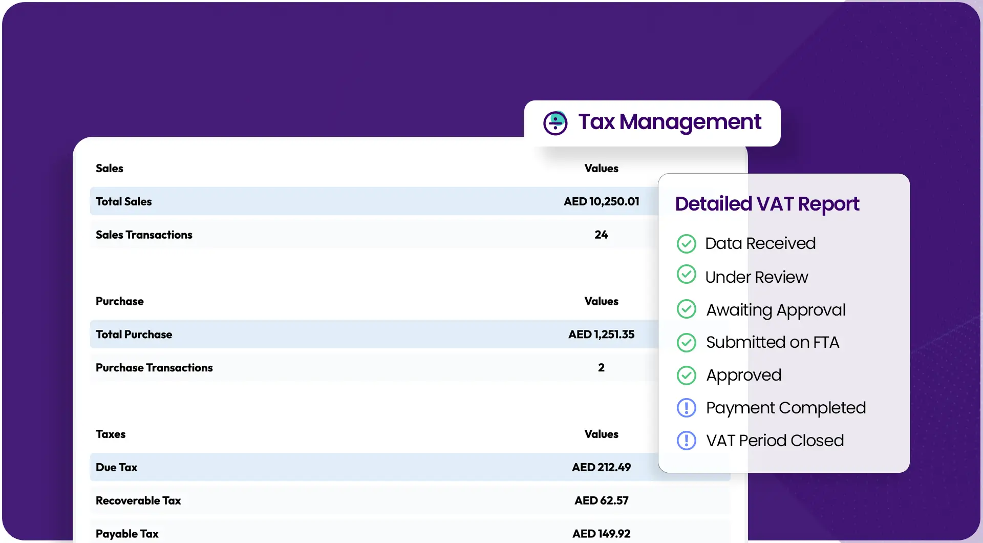The image size is (983, 543).
Task: Click the Taxes section header
Action: point(110,434)
